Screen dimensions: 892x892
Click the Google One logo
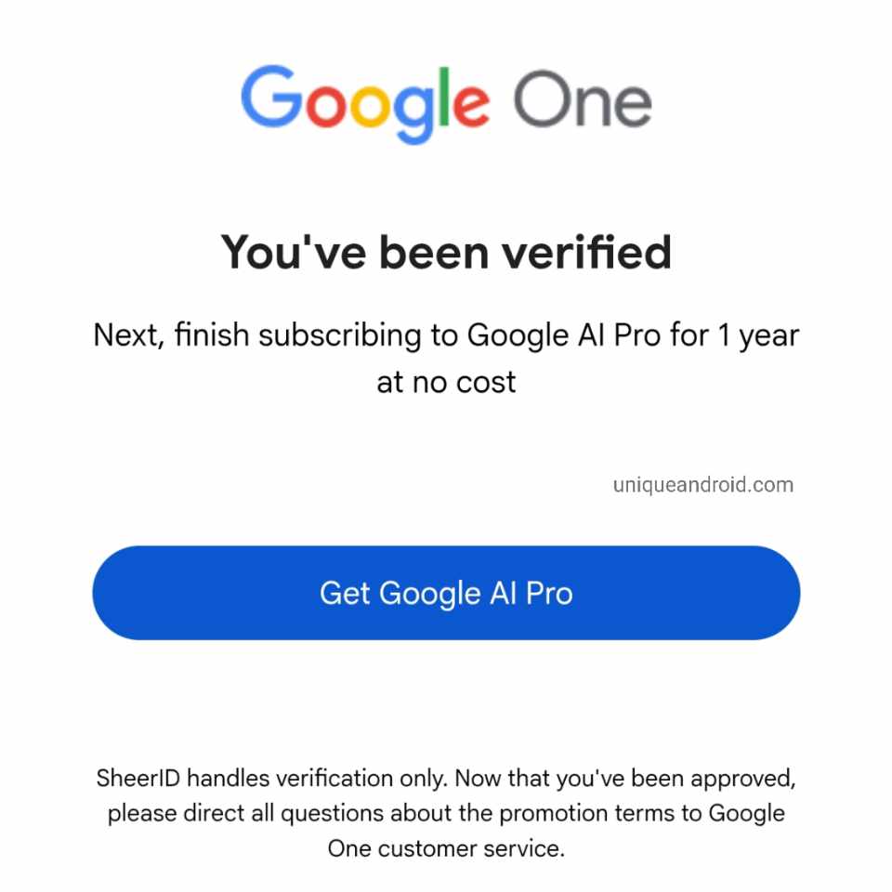coord(446,102)
